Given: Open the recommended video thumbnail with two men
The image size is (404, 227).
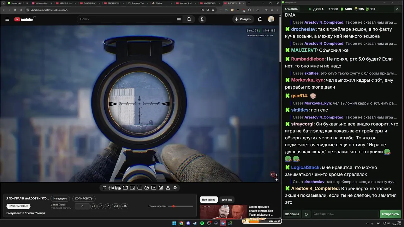Looking at the screenshot, I should pyautogui.click(x=223, y=212).
